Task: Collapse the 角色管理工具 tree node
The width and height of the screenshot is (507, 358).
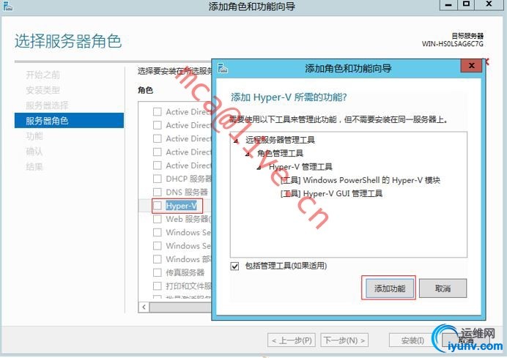Action: coord(248,154)
